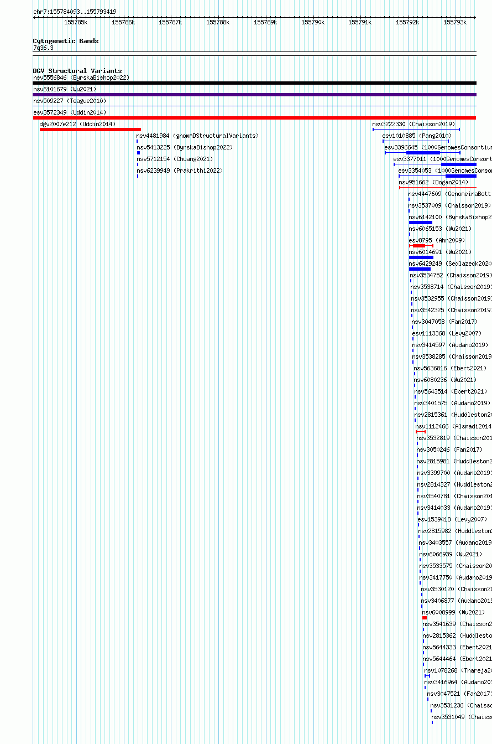Click nsv3537009 (Chaisson2019) label
The width and height of the screenshot is (492, 744).
click(x=449, y=205)
